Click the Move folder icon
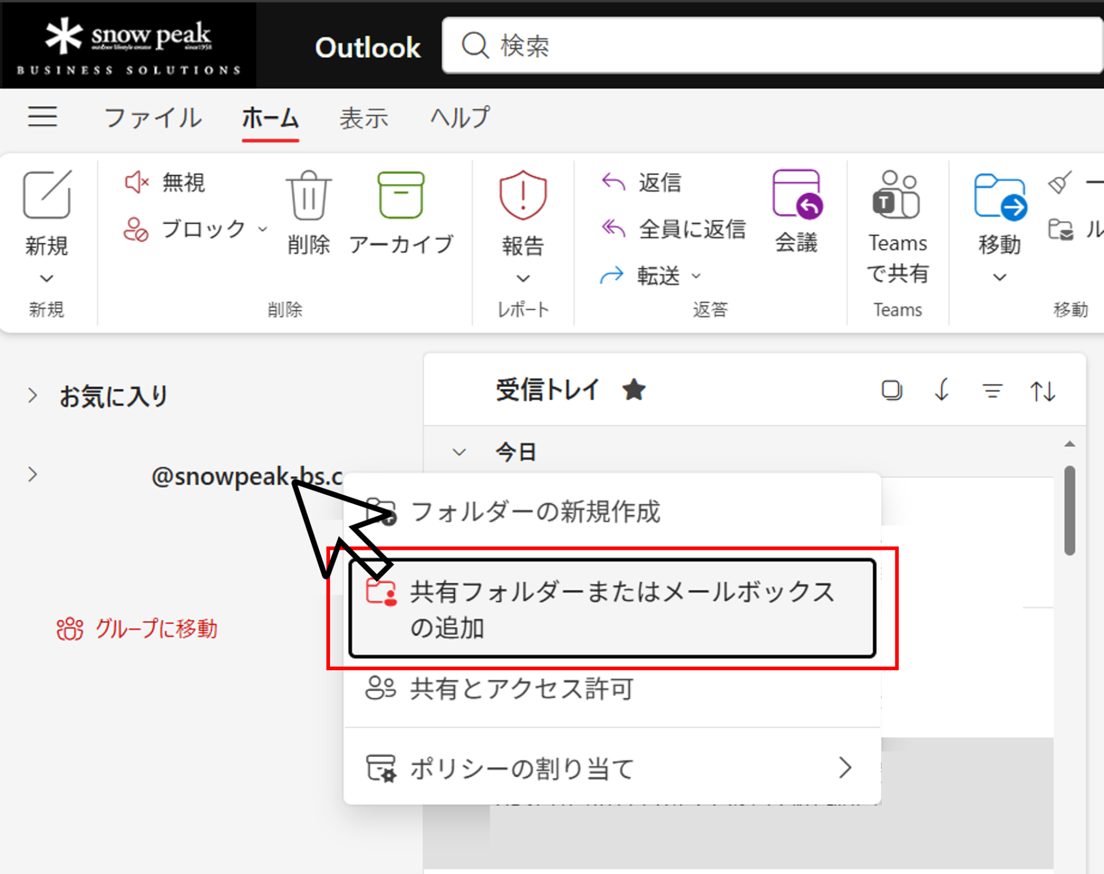The height and width of the screenshot is (874, 1104). coord(999,197)
